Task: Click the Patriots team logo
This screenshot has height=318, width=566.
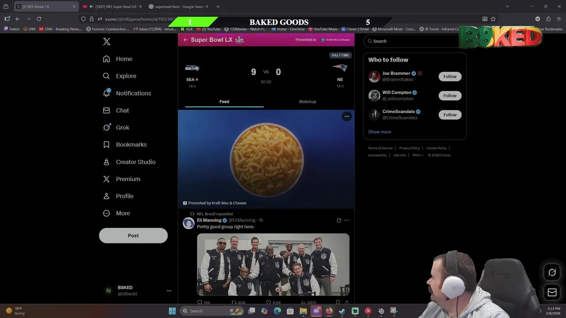Action: pyautogui.click(x=340, y=68)
